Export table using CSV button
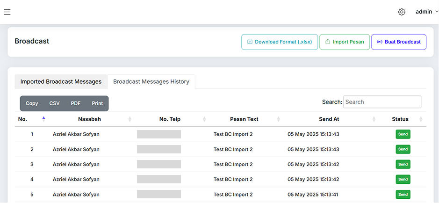This screenshot has height=203, width=439. point(54,103)
